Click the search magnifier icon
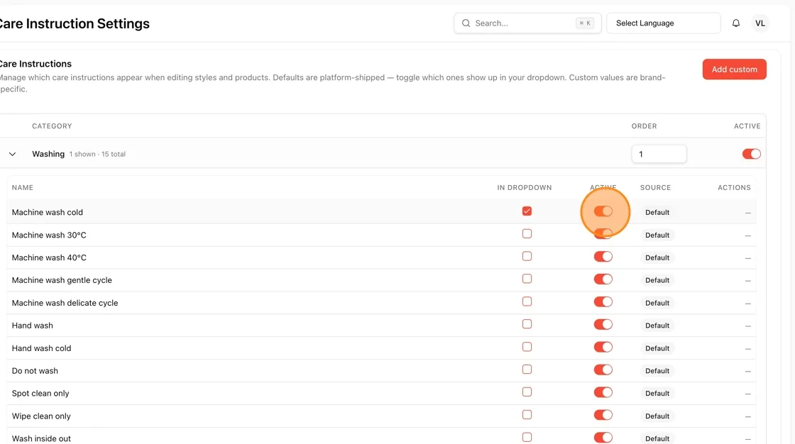Image resolution: width=795 pixels, height=444 pixels. click(x=466, y=23)
